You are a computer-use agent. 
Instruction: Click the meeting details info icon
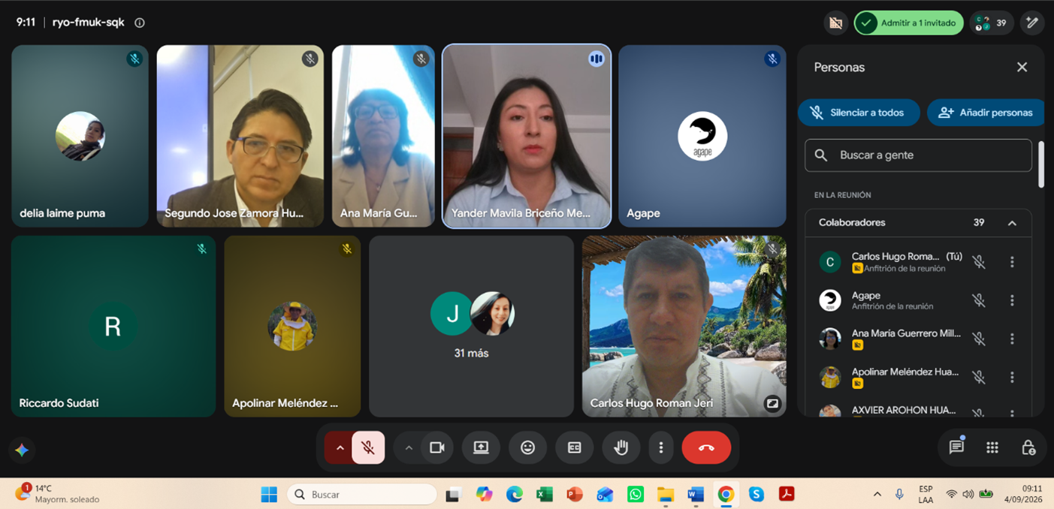click(140, 23)
